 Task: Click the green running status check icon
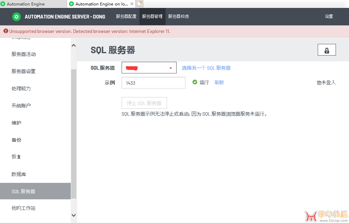click(195, 82)
